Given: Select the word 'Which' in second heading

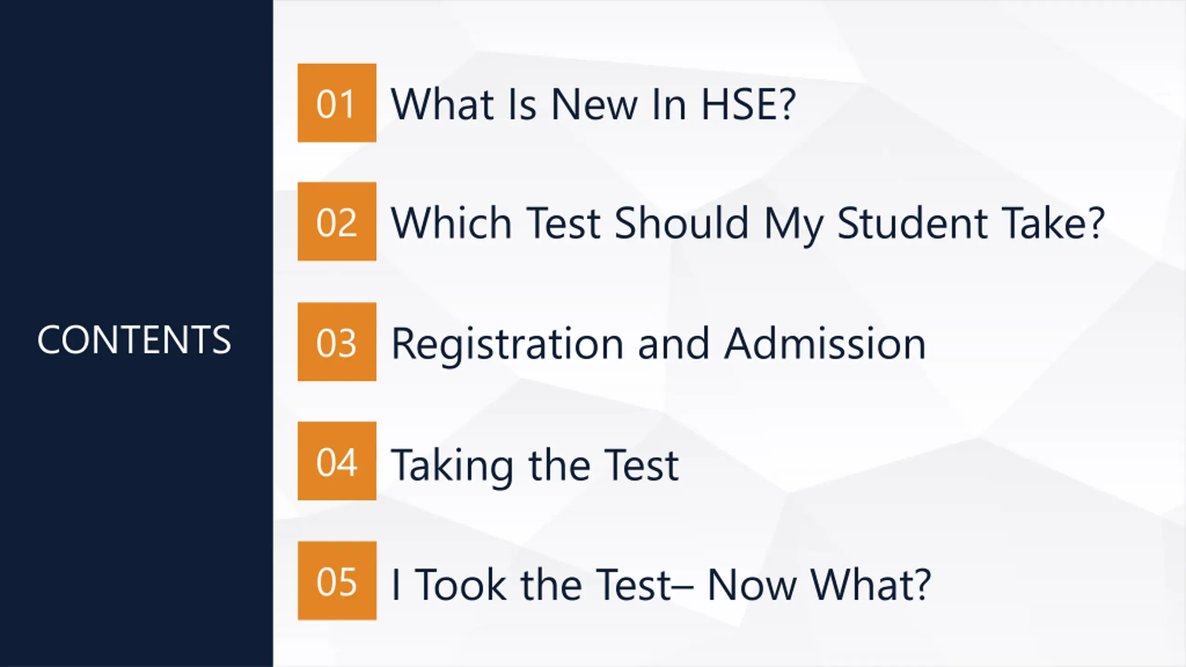Looking at the screenshot, I should pyautogui.click(x=451, y=223).
